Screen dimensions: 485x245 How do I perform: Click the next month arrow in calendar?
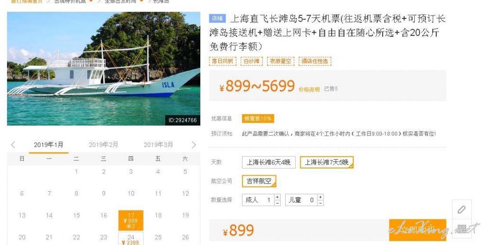(x=194, y=144)
